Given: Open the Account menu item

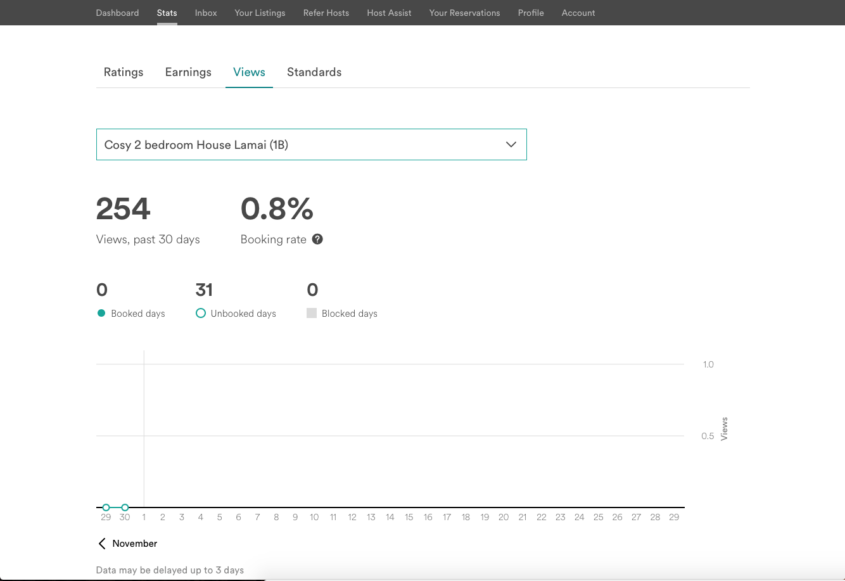Looking at the screenshot, I should 578,13.
